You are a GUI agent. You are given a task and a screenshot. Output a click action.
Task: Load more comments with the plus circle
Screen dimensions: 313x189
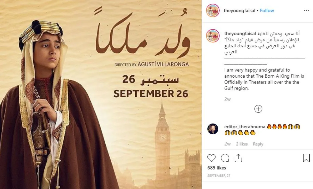point(258,109)
